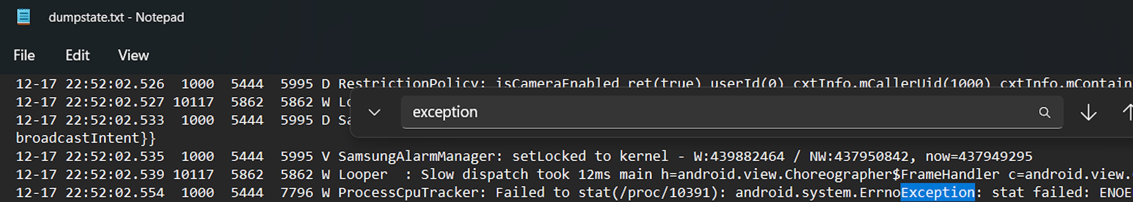Click "setLocked to kernel" text
Screen dimensions: 1133x202
[590, 156]
